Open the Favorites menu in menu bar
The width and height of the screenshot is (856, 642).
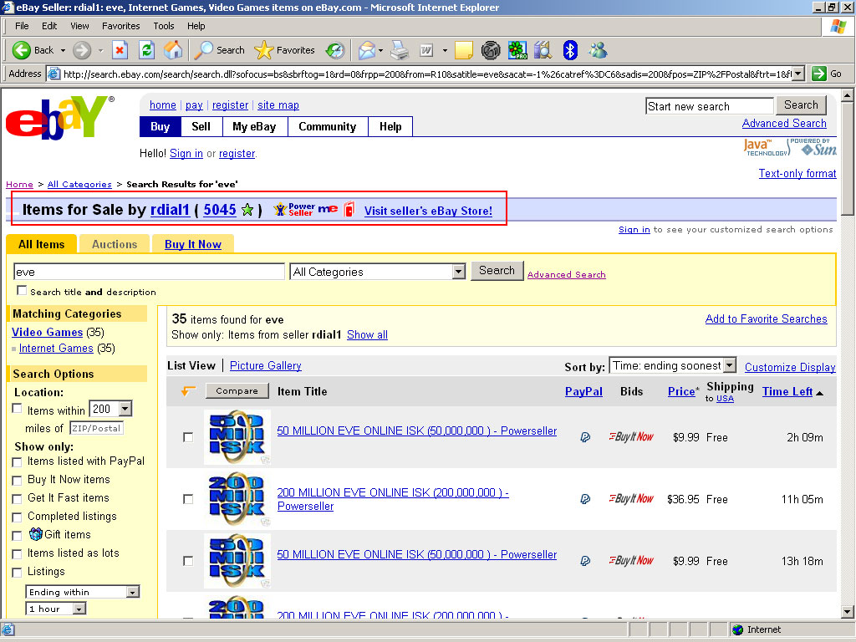point(121,26)
